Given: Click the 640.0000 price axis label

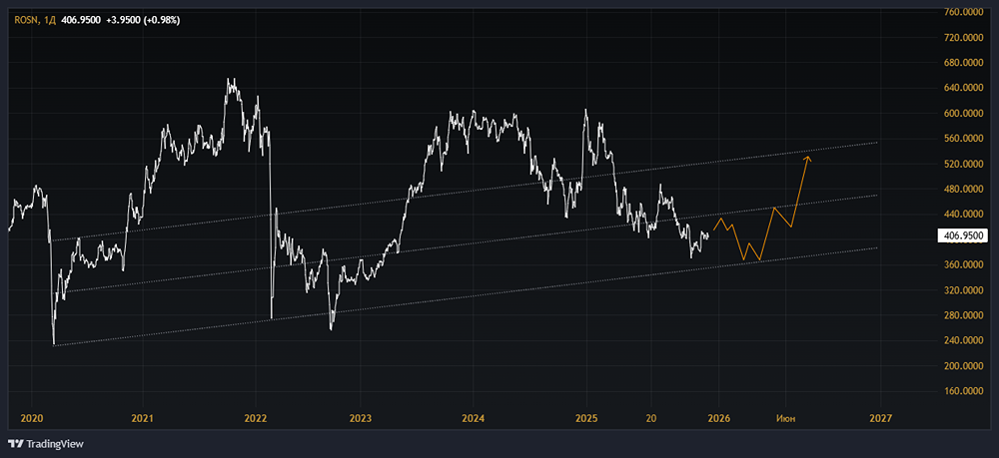Looking at the screenshot, I should tap(962, 88).
